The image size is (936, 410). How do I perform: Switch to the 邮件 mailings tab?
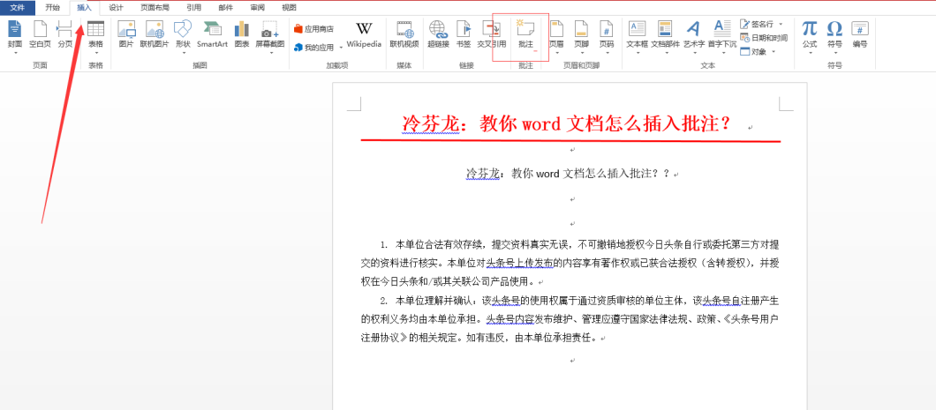[x=226, y=8]
